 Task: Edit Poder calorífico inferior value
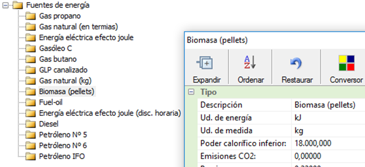point(328,143)
